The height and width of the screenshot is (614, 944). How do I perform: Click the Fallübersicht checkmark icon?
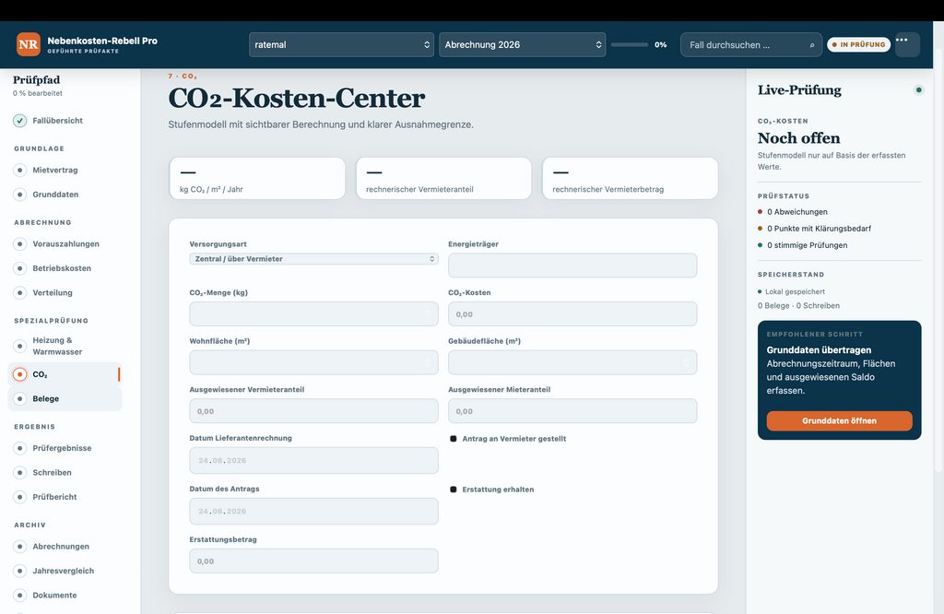pos(20,121)
